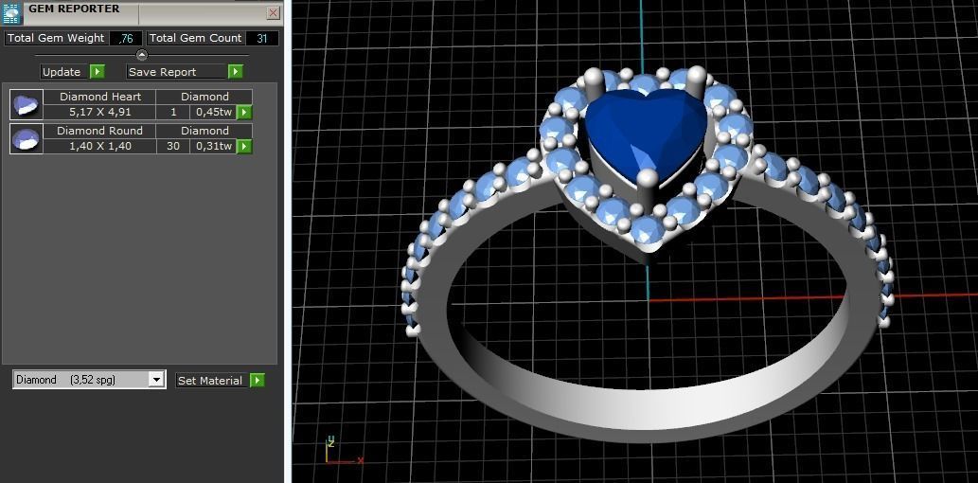This screenshot has width=978, height=483.
Task: Click green arrow beside 0,45tw
Action: (244, 113)
